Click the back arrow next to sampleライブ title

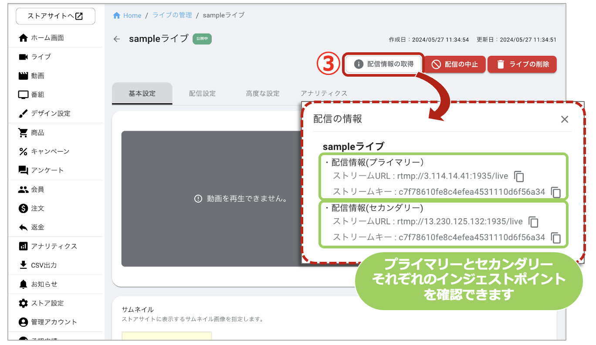(116, 39)
